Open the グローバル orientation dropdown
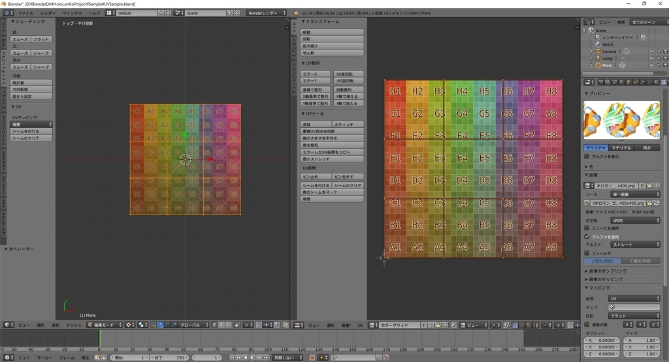669x362 pixels. [x=193, y=325]
